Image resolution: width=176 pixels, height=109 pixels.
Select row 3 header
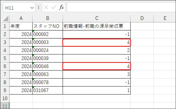click(5, 42)
